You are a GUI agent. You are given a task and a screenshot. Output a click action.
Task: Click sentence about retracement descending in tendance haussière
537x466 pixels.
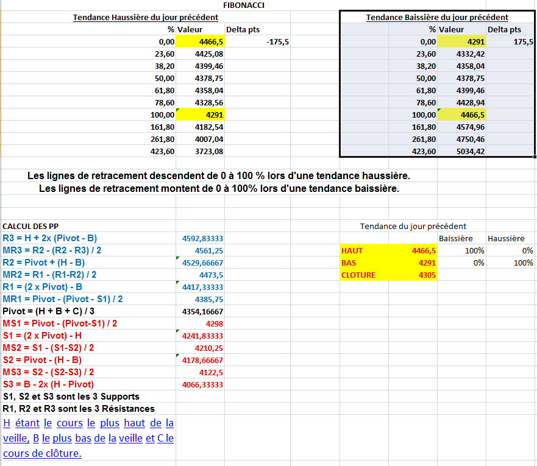pos(218,175)
